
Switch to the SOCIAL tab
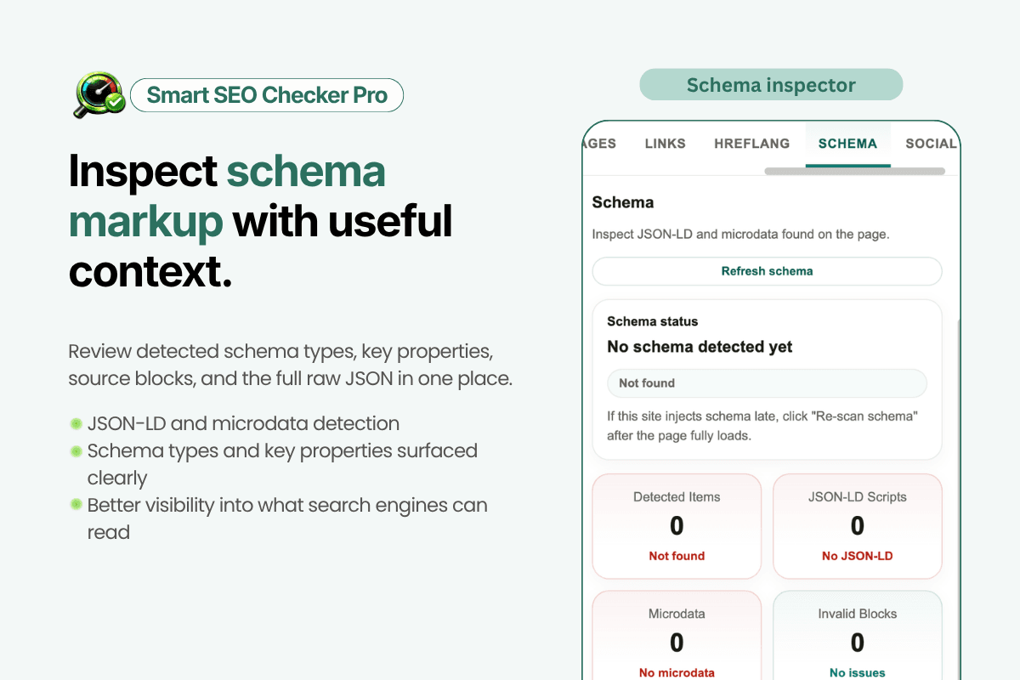(x=931, y=144)
